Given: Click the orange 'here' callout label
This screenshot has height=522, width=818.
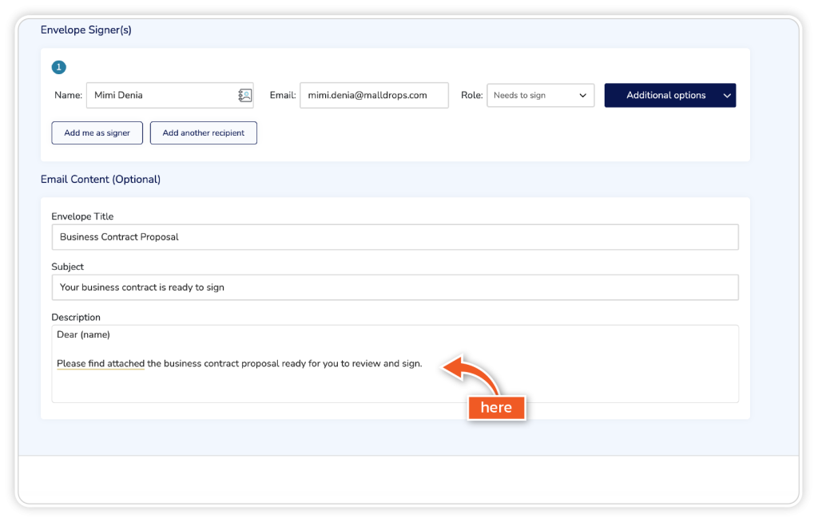Looking at the screenshot, I should 496,408.
